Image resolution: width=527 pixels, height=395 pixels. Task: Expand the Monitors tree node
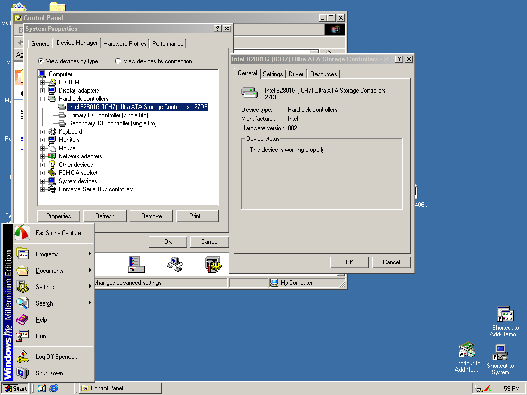point(42,140)
